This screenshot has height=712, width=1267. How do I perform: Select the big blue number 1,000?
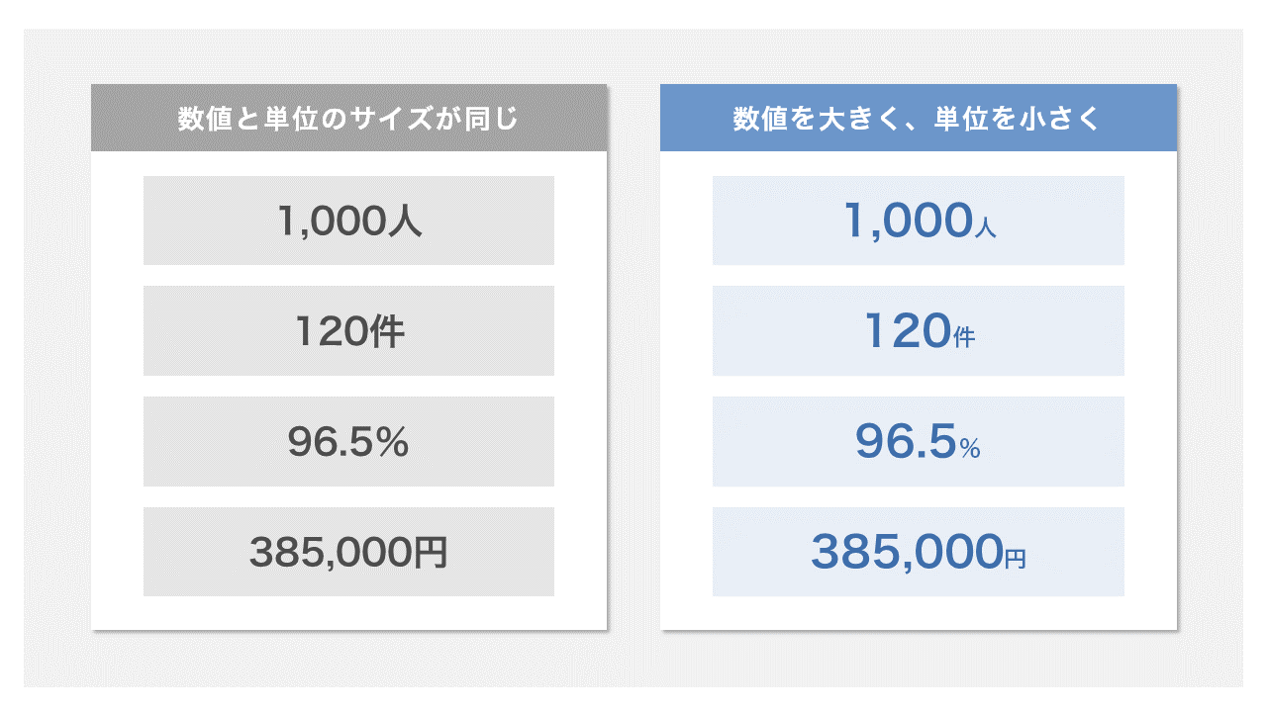coord(906,222)
